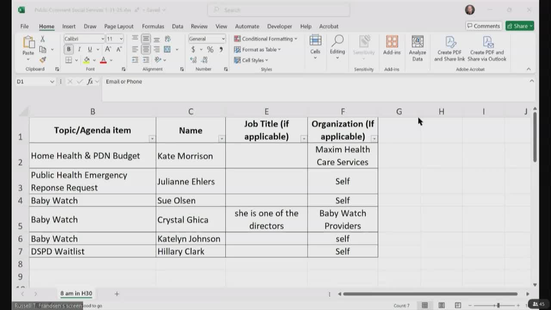Screen dimensions: 551x310
Task: Toggle Bold formatting button
Action: 68,50
